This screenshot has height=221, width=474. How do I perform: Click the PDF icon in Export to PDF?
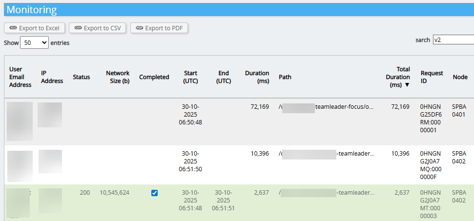tap(140, 28)
